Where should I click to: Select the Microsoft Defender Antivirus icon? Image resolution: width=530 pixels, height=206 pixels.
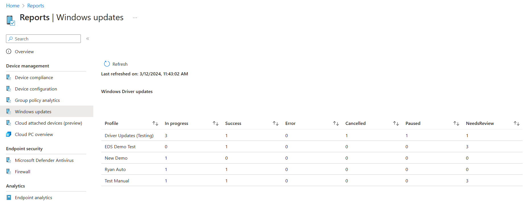pyautogui.click(x=8, y=160)
